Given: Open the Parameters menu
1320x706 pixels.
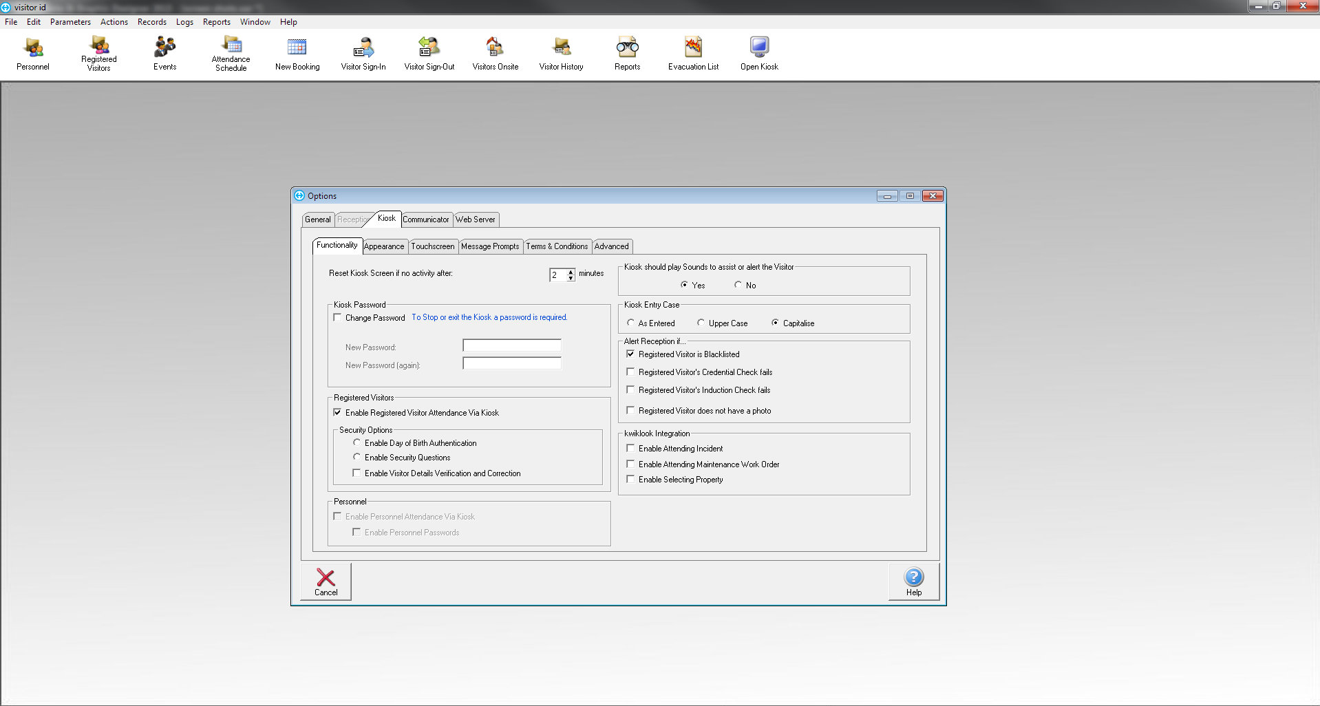Looking at the screenshot, I should (70, 22).
